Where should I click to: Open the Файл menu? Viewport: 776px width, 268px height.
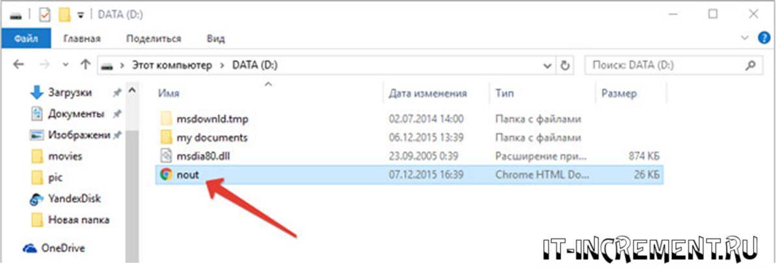click(x=25, y=39)
